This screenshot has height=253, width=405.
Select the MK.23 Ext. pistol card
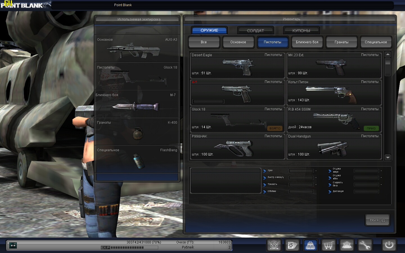(x=334, y=65)
